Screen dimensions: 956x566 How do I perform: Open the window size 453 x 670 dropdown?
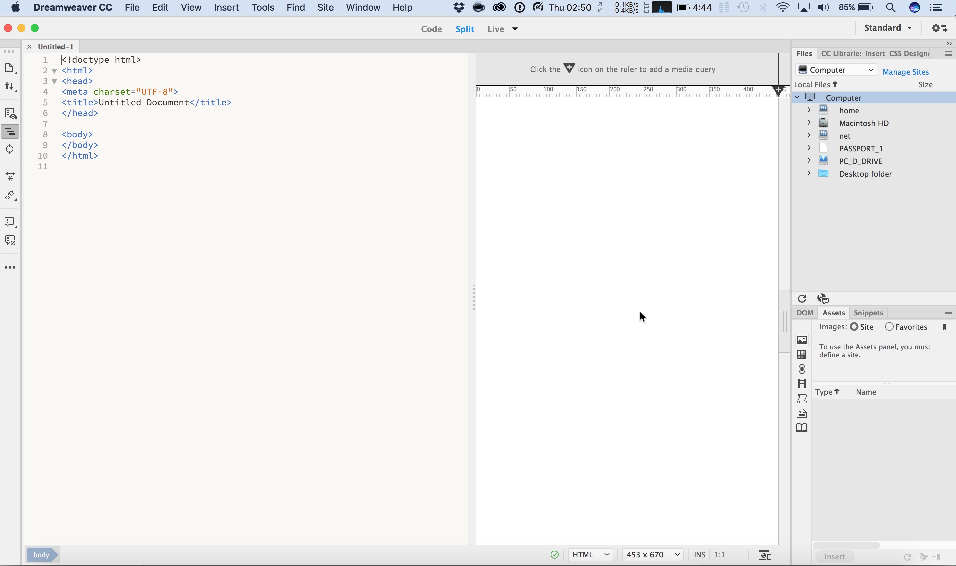point(652,555)
